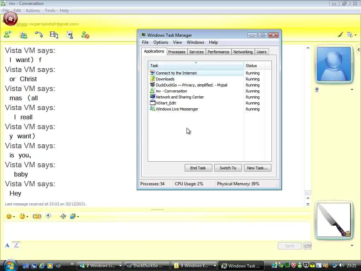361x271 pixels.
Task: Select the Downloads task row
Action: (196, 79)
